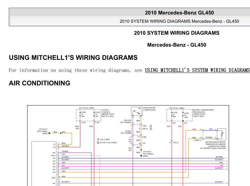Click 'HOT AT ALL TIMES' above battery prefuse box
Image resolution: width=250 pixels, height=186 pixels.
point(177,108)
